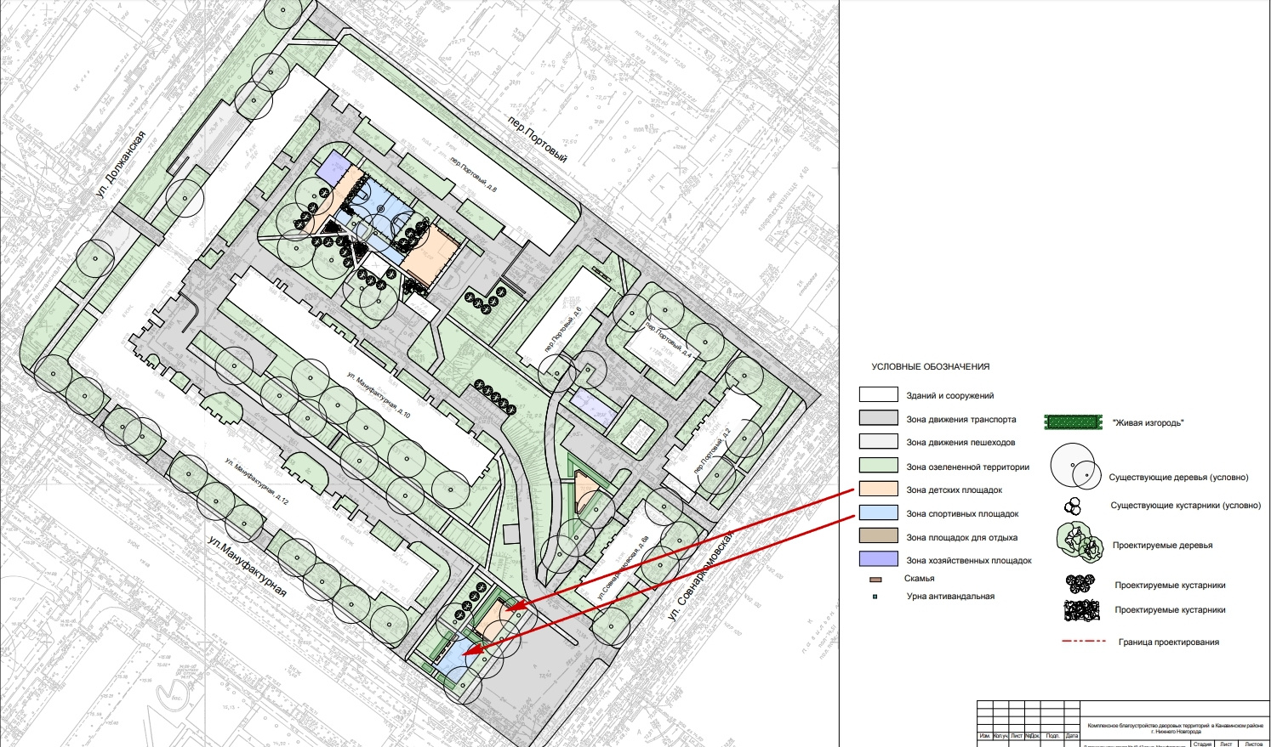Click the ул.Совнаркомовская, д.6а building label
This screenshot has height=747, width=1271.
tap(624, 568)
